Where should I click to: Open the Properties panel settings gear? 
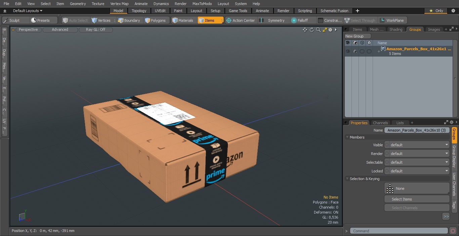click(x=452, y=123)
